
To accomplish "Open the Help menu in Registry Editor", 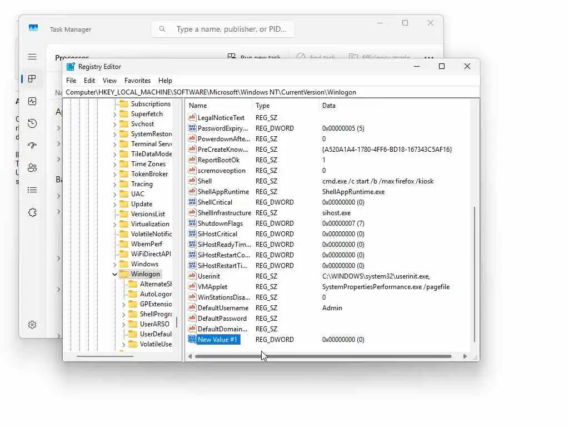I will click(x=165, y=81).
